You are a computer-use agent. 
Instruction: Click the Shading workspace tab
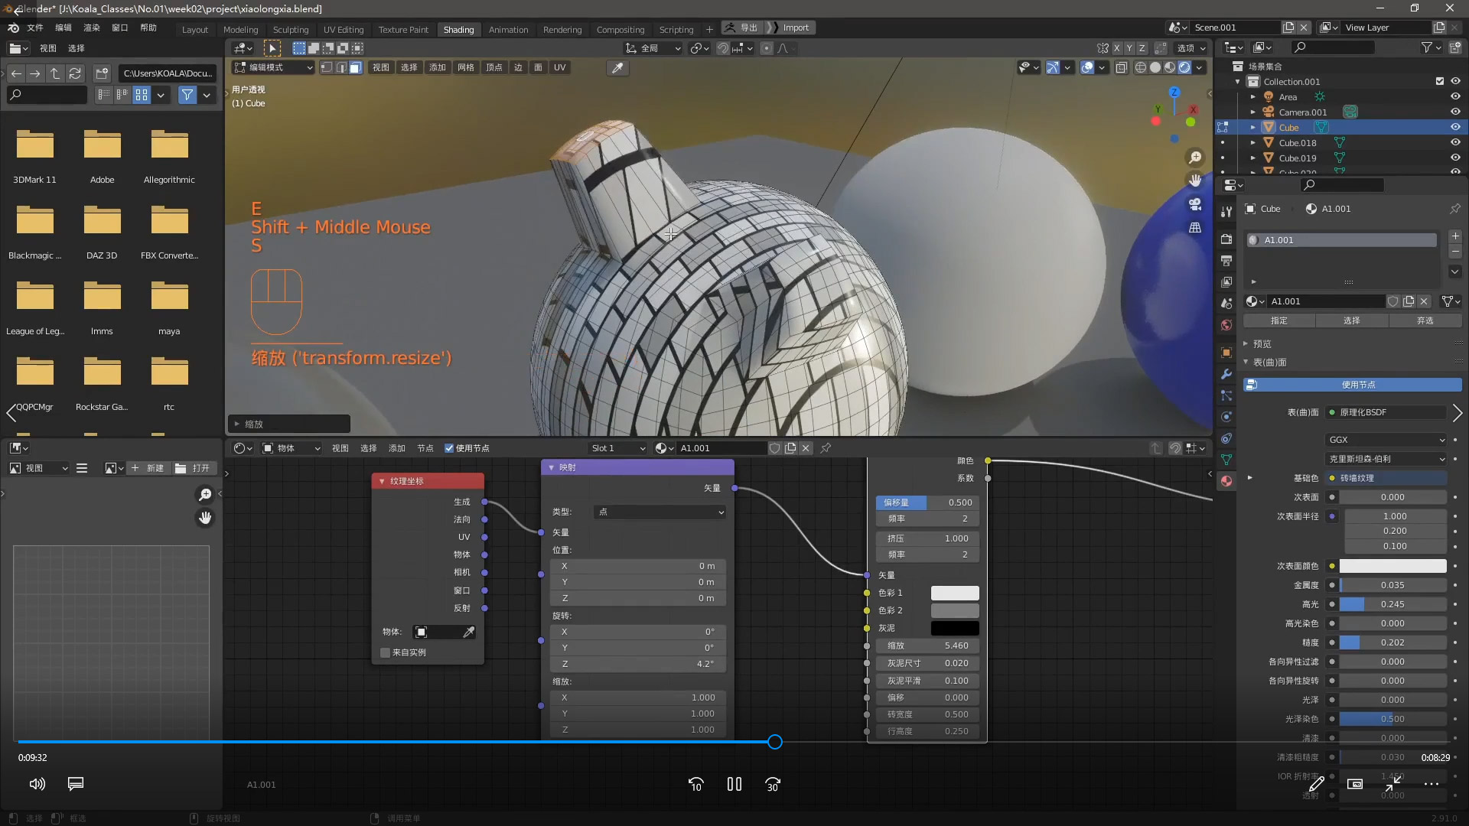[458, 28]
